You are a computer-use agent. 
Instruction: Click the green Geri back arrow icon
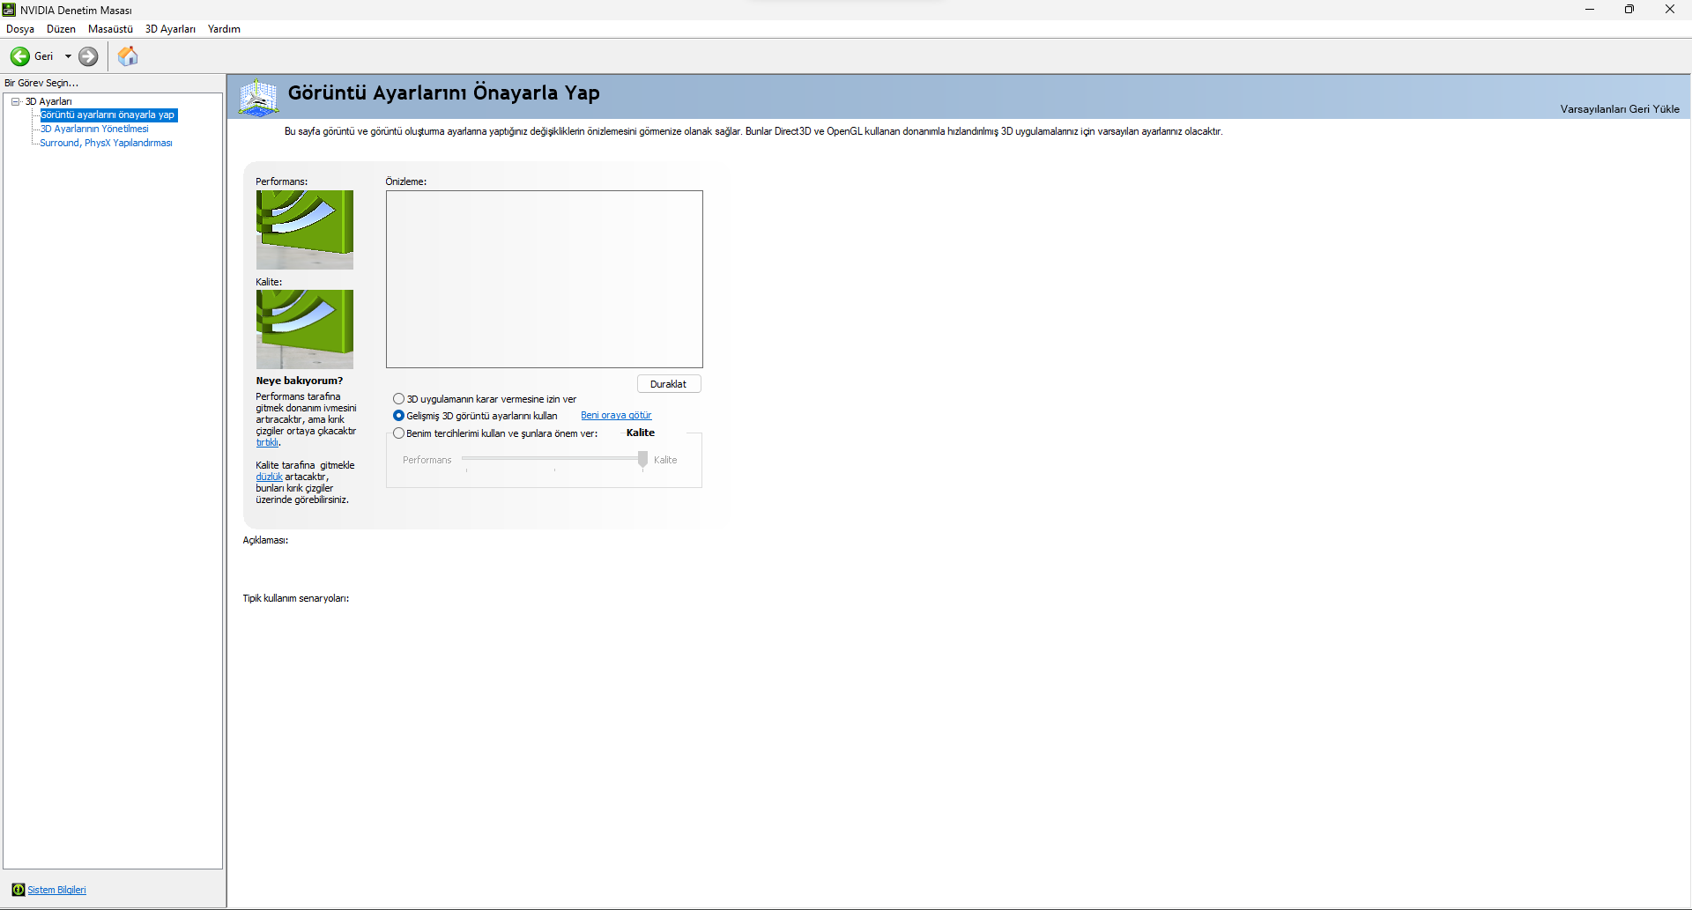tap(19, 56)
